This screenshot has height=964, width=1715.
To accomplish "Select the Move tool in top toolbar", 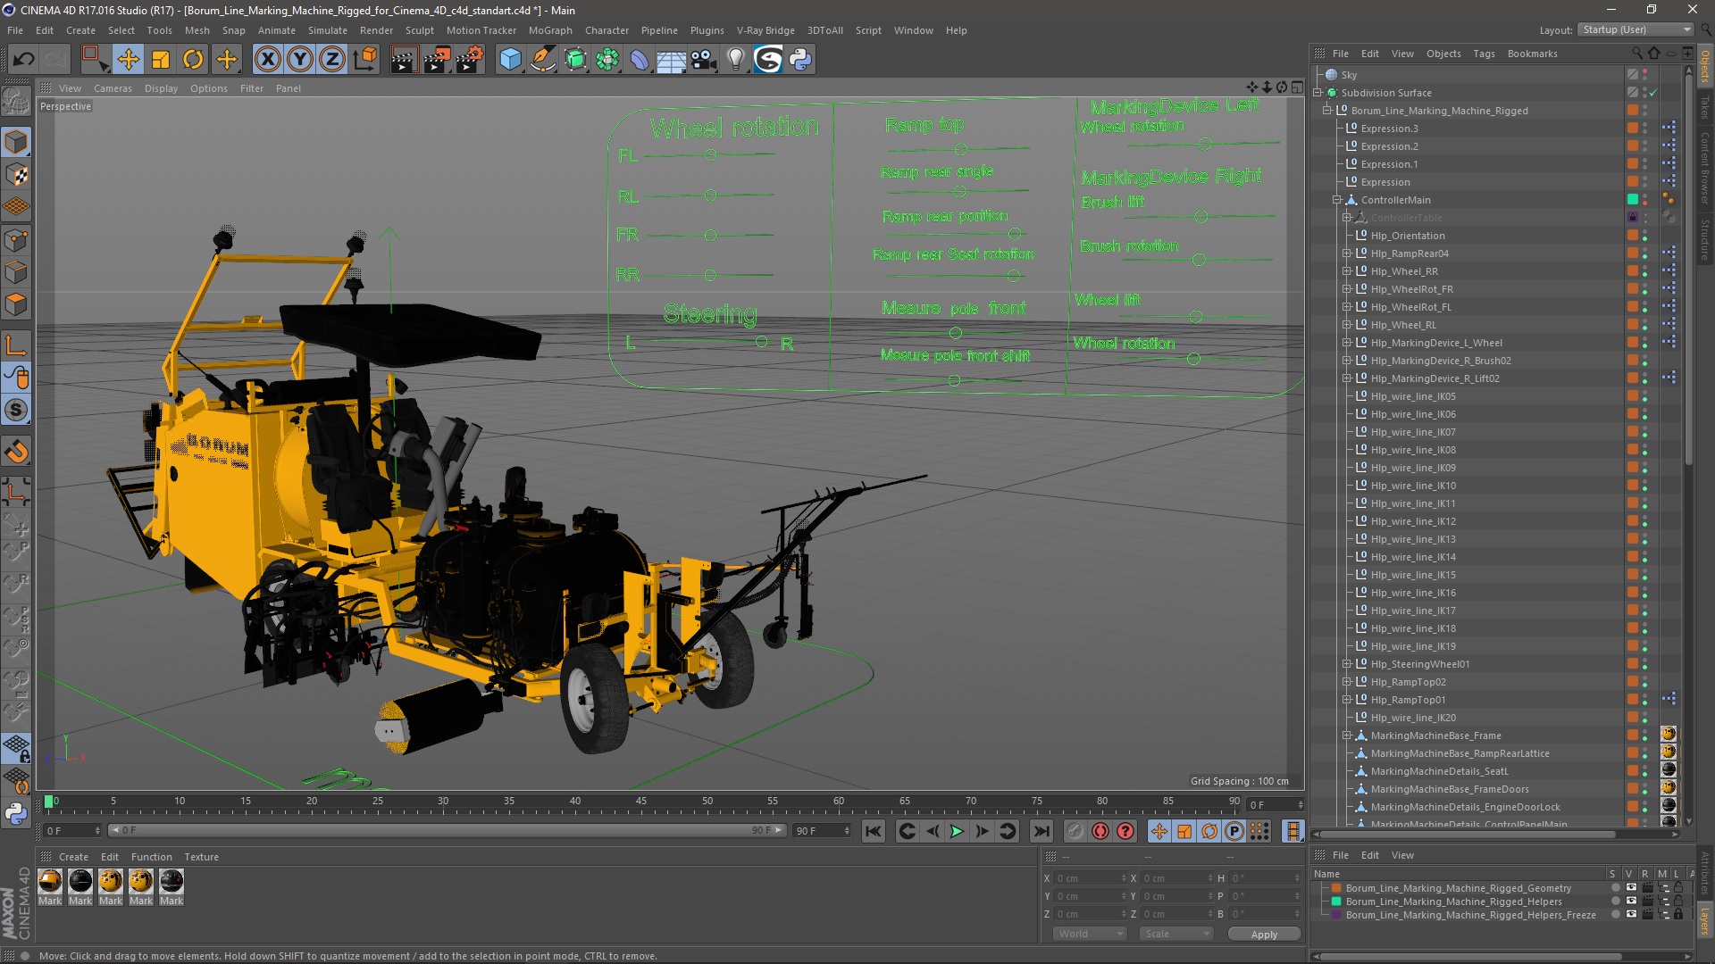I will pos(128,60).
